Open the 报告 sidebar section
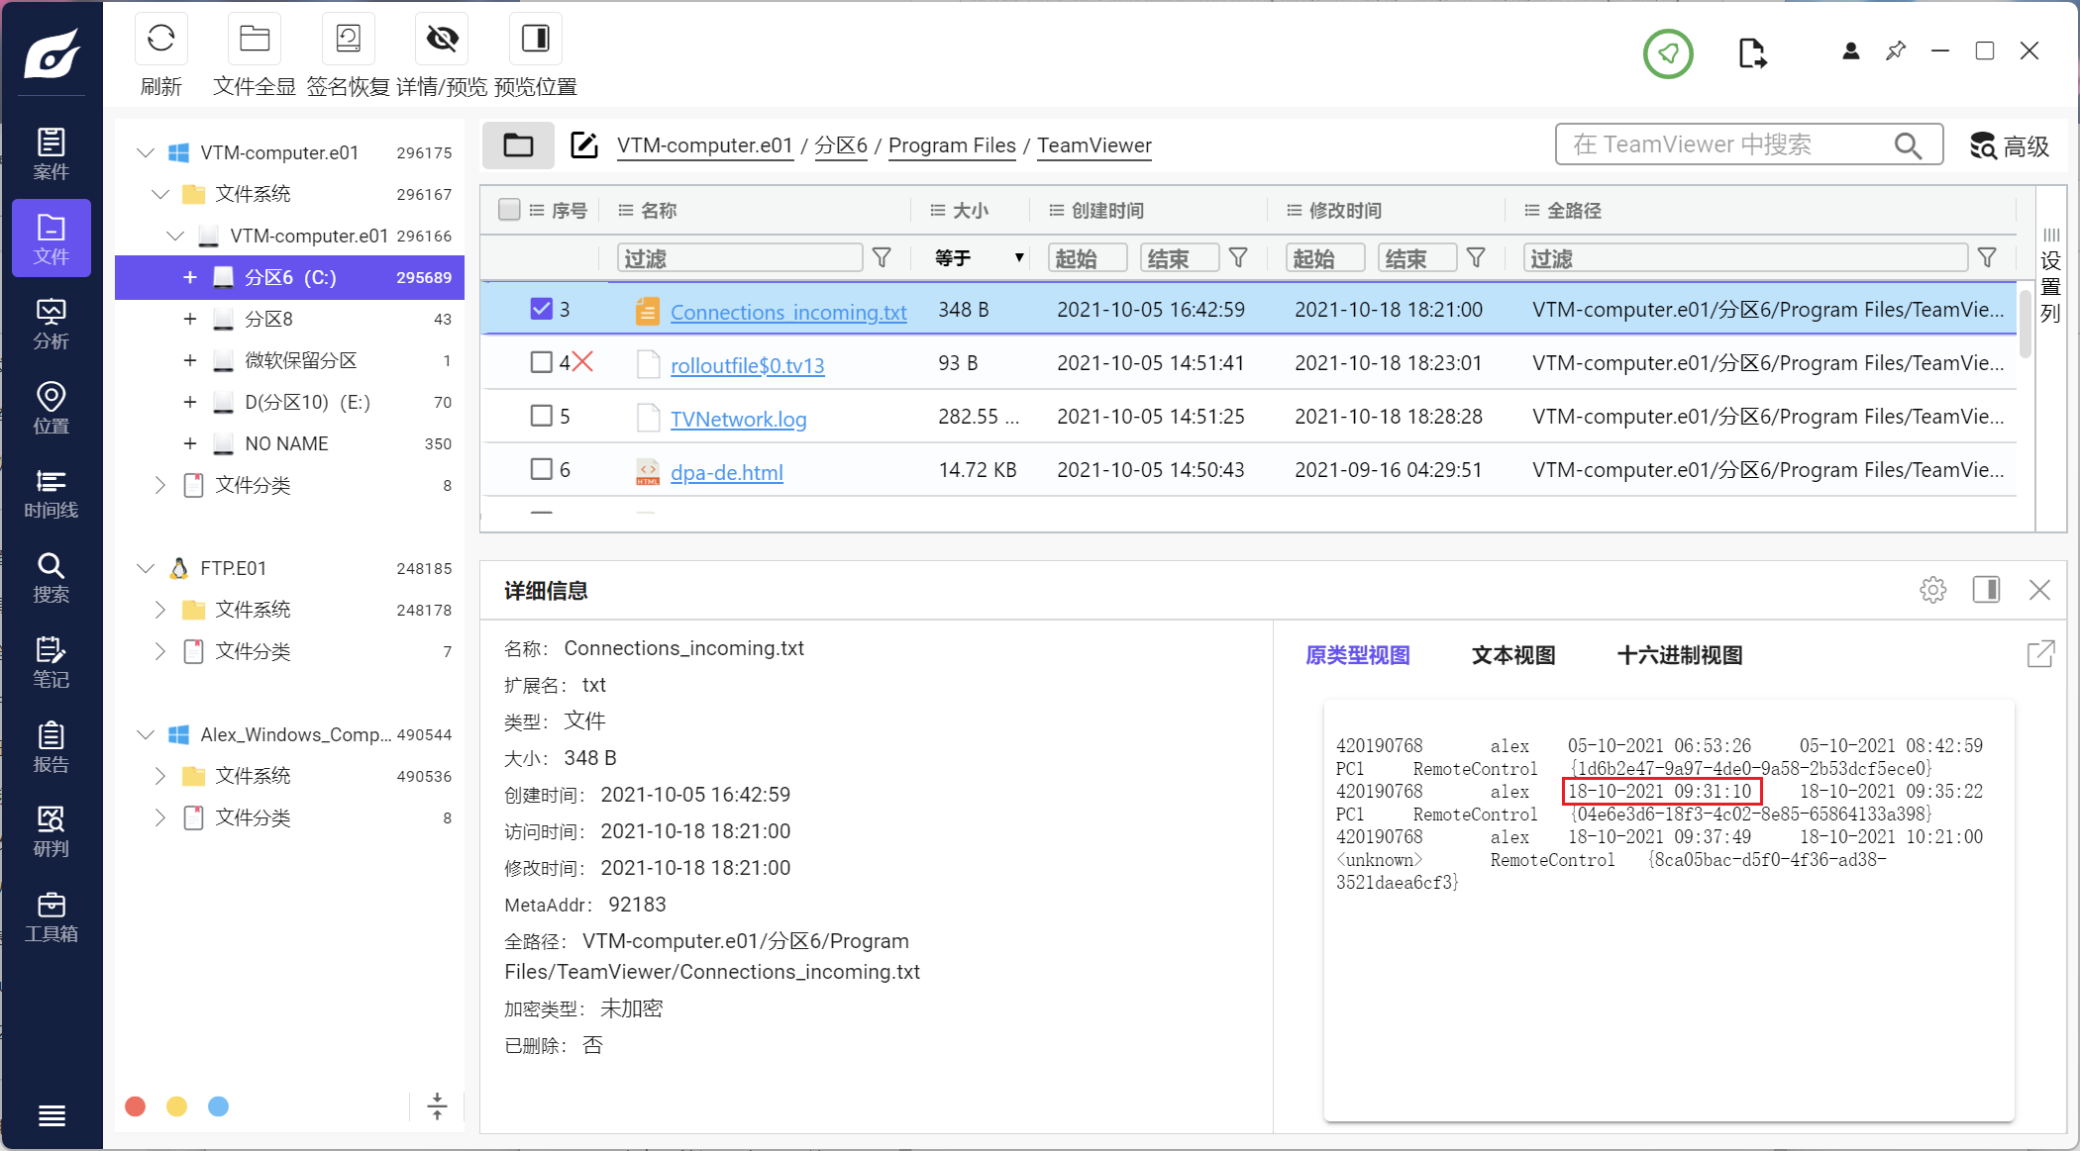2080x1151 pixels. [x=52, y=747]
